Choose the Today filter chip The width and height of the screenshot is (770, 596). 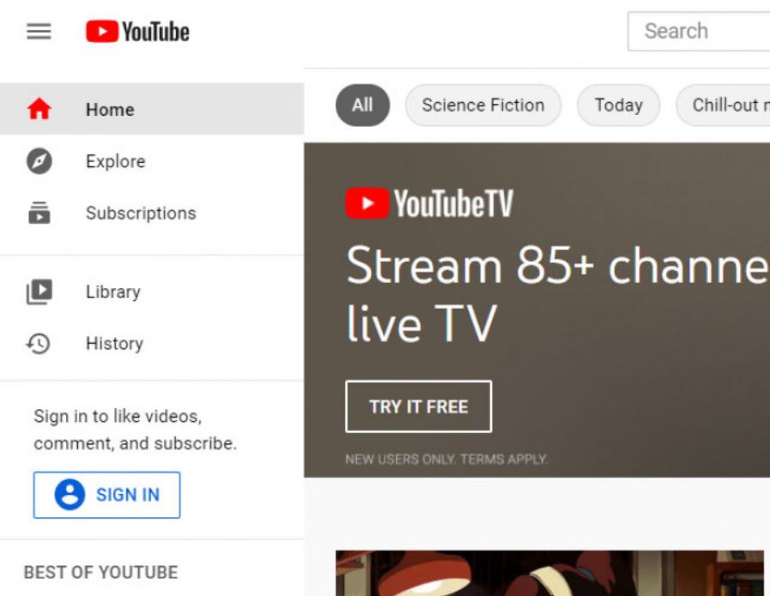619,105
